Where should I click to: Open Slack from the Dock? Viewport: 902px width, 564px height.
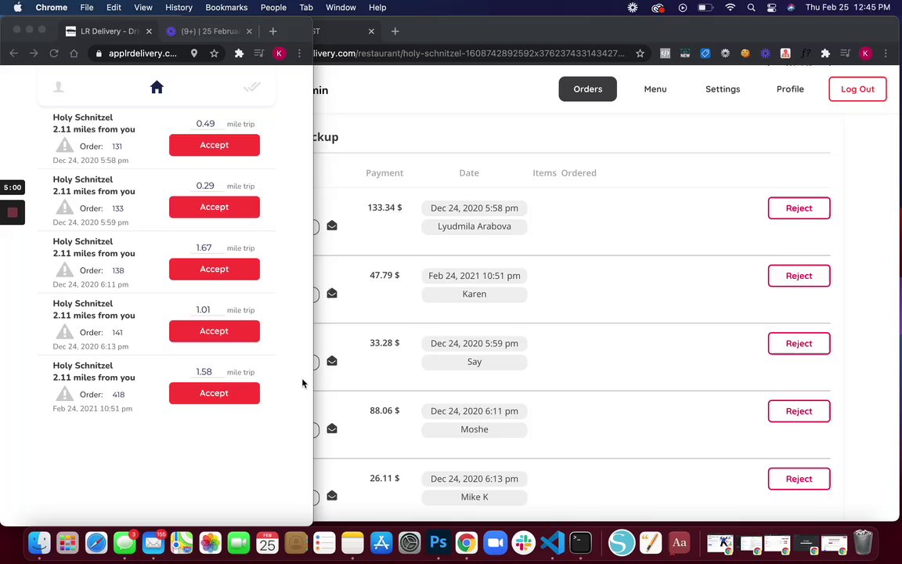524,542
